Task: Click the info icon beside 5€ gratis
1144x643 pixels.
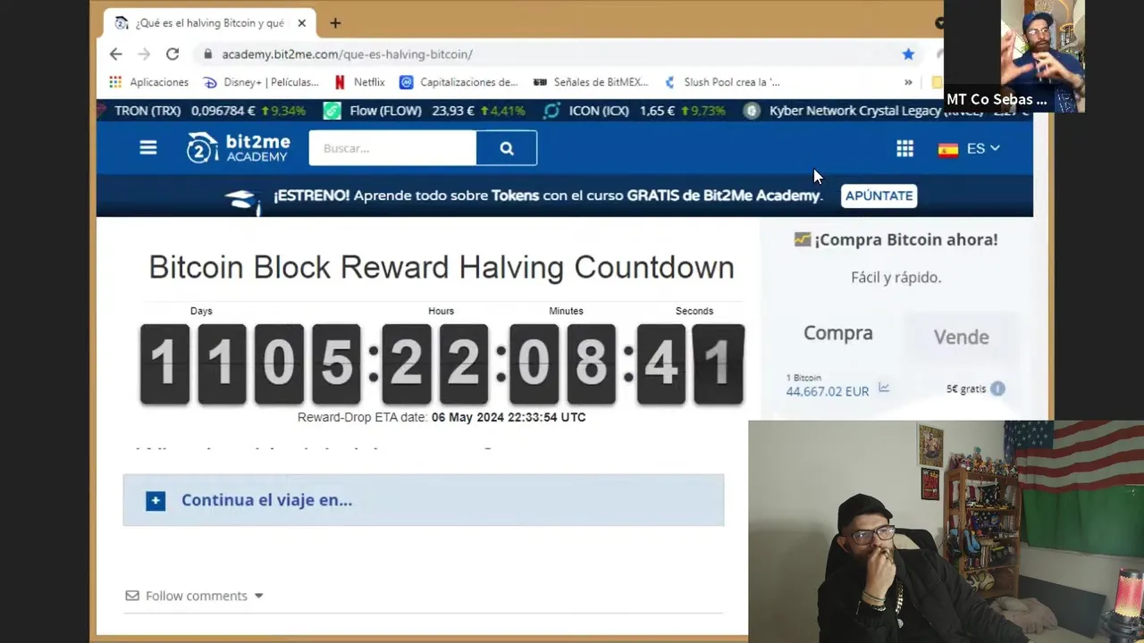Action: (997, 388)
